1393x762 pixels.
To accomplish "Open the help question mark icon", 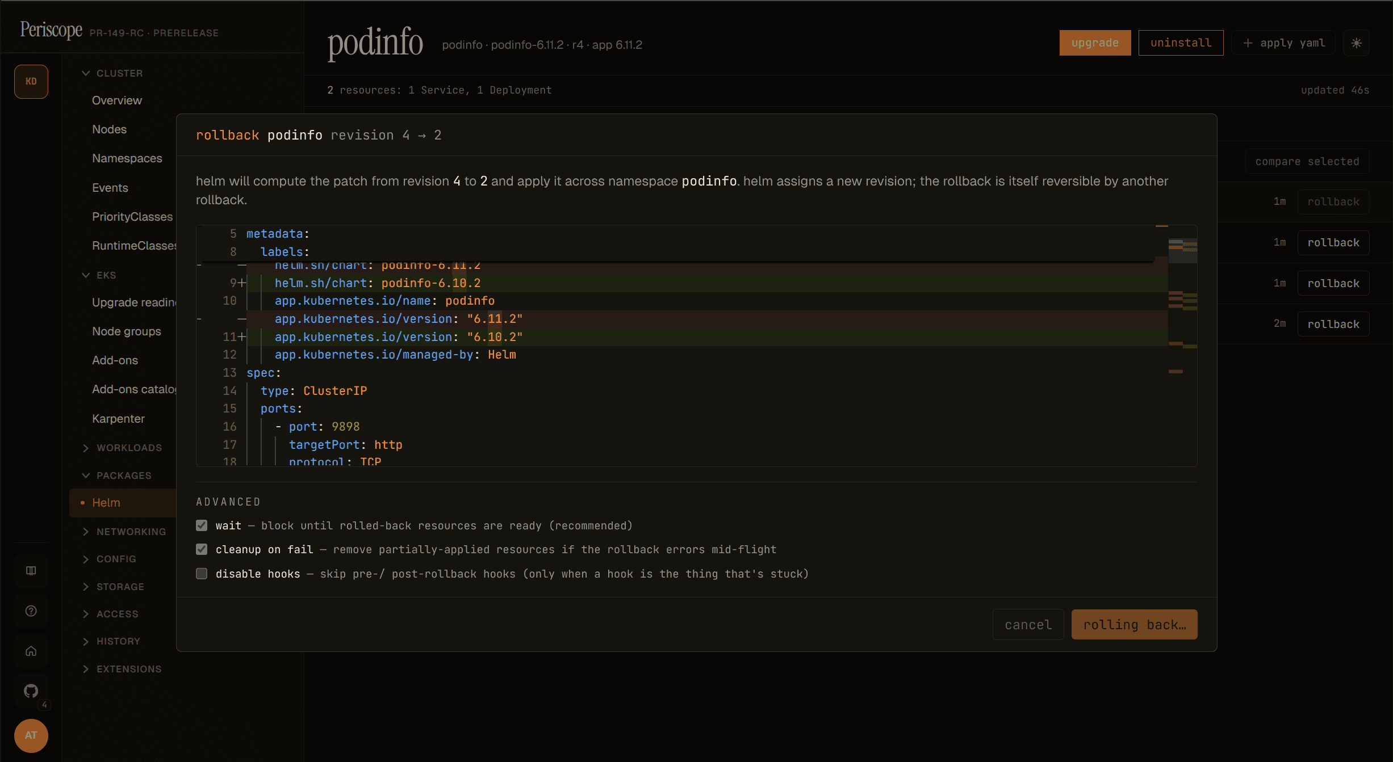I will [x=31, y=611].
